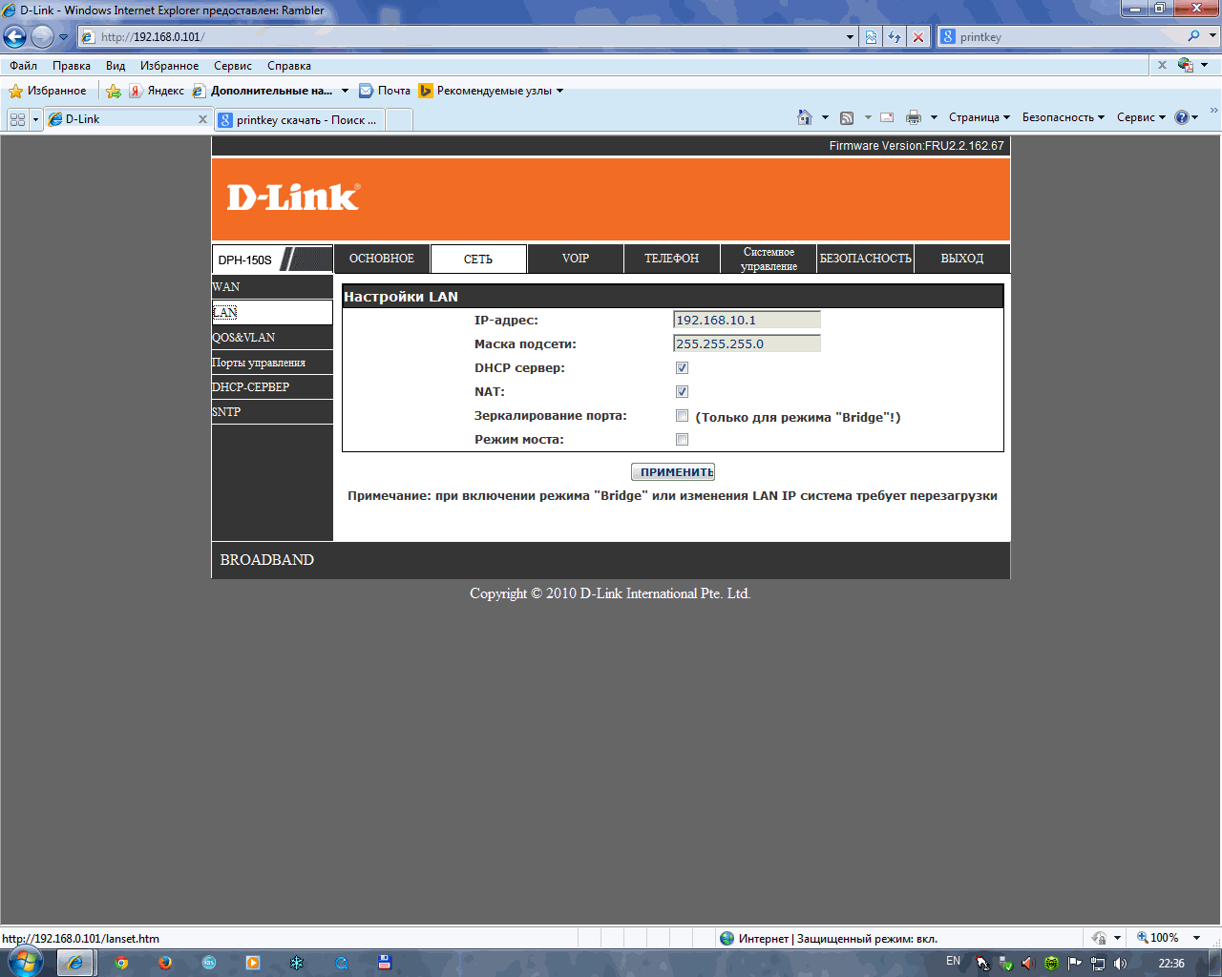Click the blue Help question mark icon

pos(1182,117)
